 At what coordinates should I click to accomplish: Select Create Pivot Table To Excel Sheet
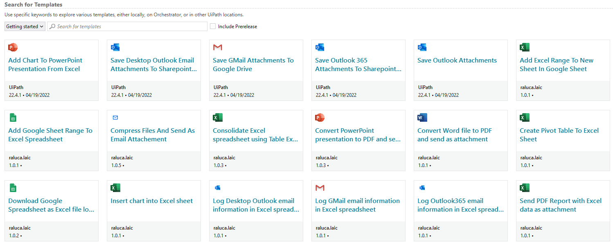(559, 135)
